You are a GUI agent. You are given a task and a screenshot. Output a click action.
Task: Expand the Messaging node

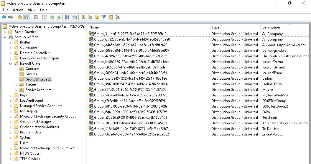click(x=11, y=111)
